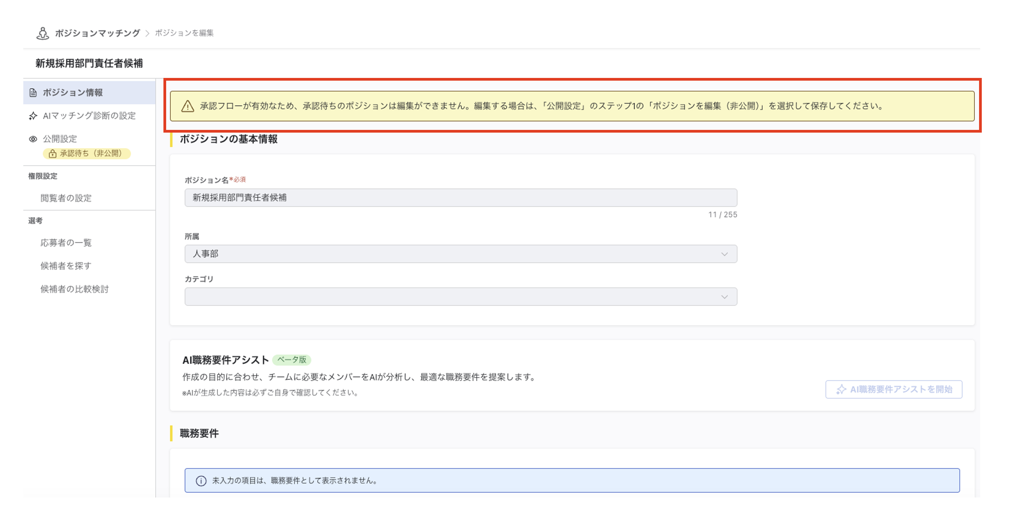Open 候補者の比較検討 in the sidebar

click(x=75, y=289)
